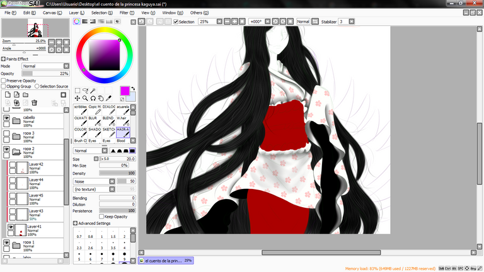Image resolution: width=484 pixels, height=272 pixels.
Task: Open the File menu
Action: (10, 13)
